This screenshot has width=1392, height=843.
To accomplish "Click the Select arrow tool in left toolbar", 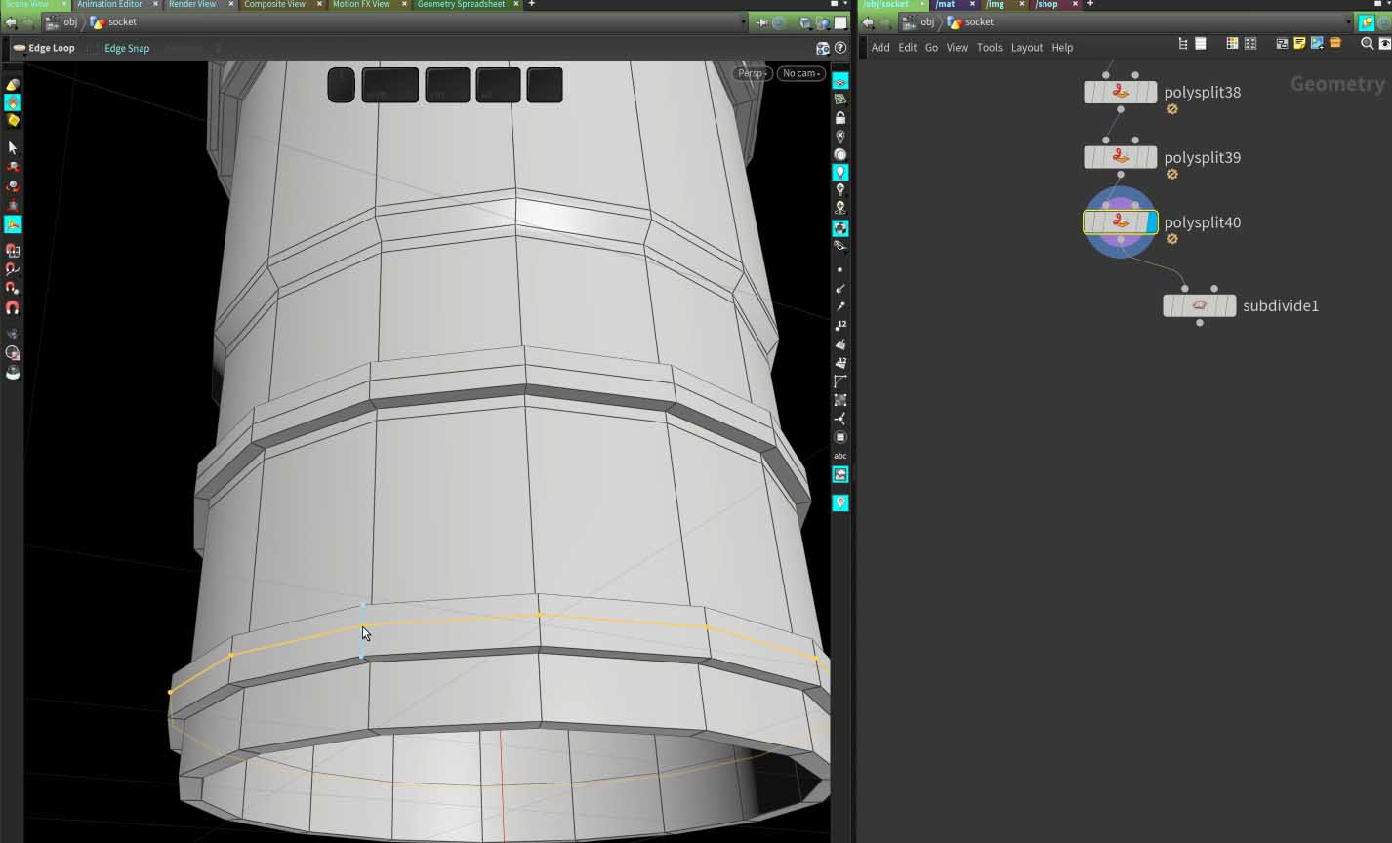I will point(13,147).
